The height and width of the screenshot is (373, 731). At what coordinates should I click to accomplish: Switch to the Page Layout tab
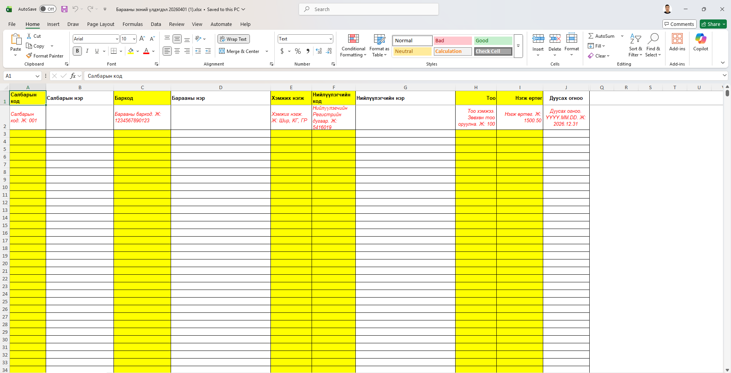[101, 24]
